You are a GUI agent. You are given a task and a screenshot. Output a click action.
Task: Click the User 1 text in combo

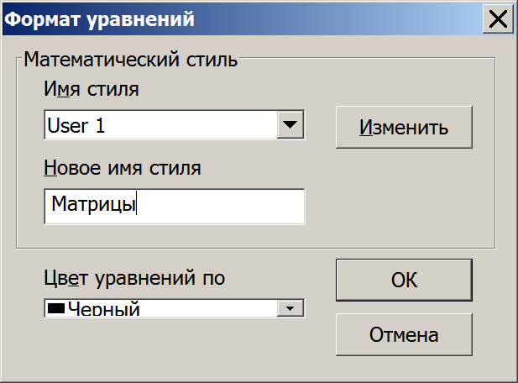(76, 126)
